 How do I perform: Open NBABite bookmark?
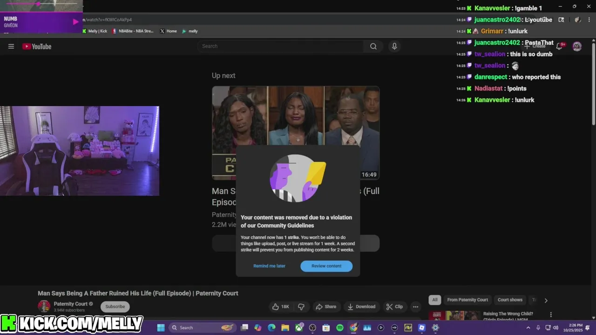coord(133,31)
